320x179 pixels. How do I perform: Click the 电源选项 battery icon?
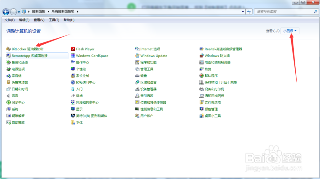tap(8, 69)
